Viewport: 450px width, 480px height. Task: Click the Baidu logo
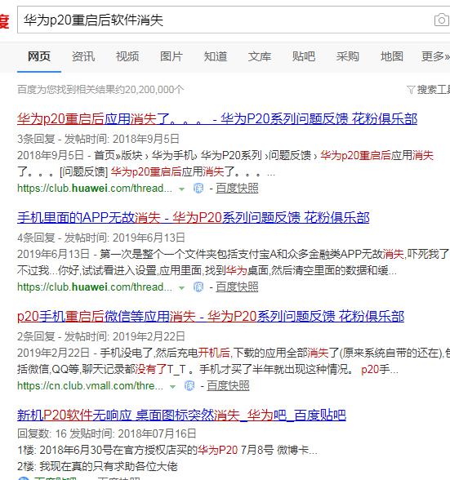coord(4,21)
